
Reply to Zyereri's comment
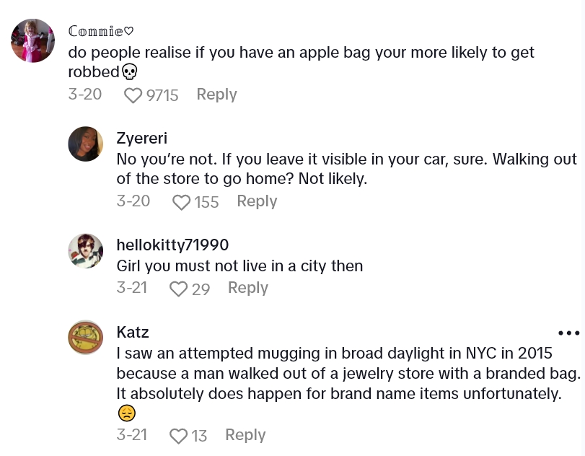coord(257,201)
